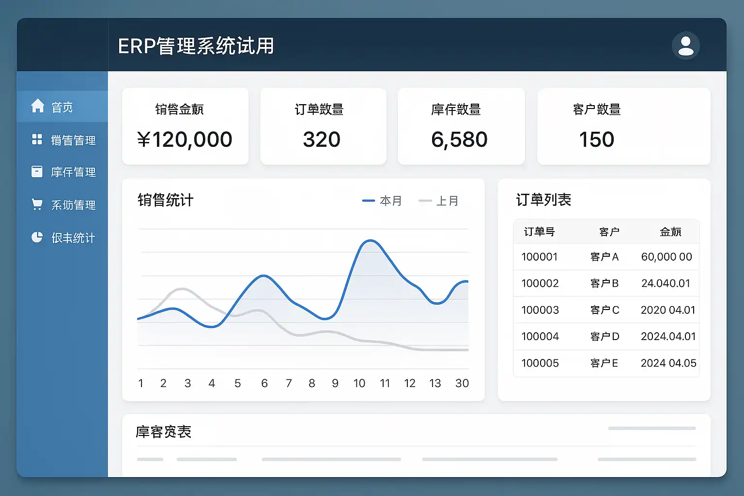
Task: Click the home icon in sidebar
Action: click(x=38, y=106)
